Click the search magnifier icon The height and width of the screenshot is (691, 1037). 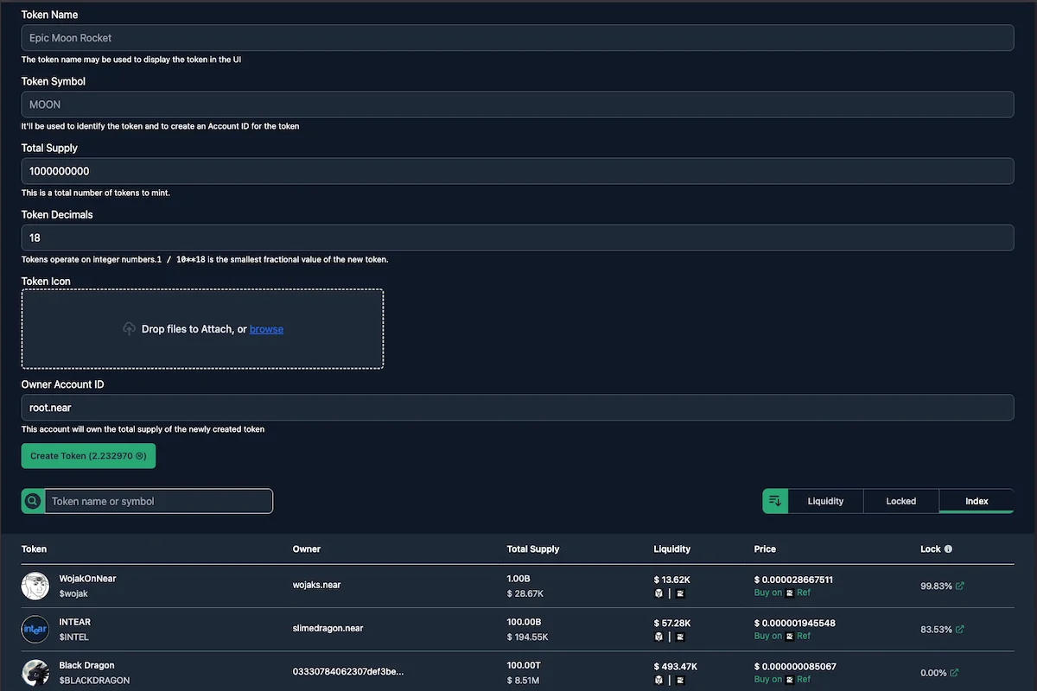click(33, 501)
